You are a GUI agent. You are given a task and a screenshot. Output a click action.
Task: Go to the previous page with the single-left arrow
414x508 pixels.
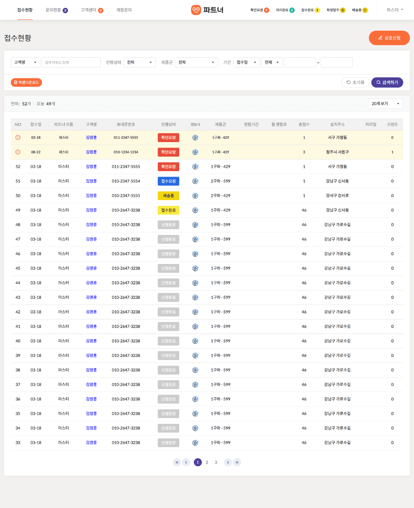[x=186, y=462]
